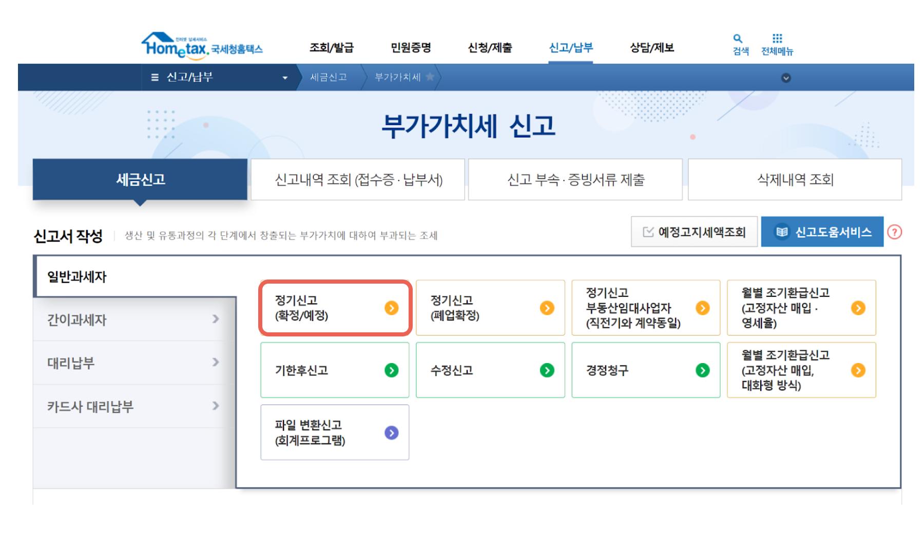Click the 신고도움서비스 button
The width and height of the screenshot is (924, 538).
tap(822, 232)
